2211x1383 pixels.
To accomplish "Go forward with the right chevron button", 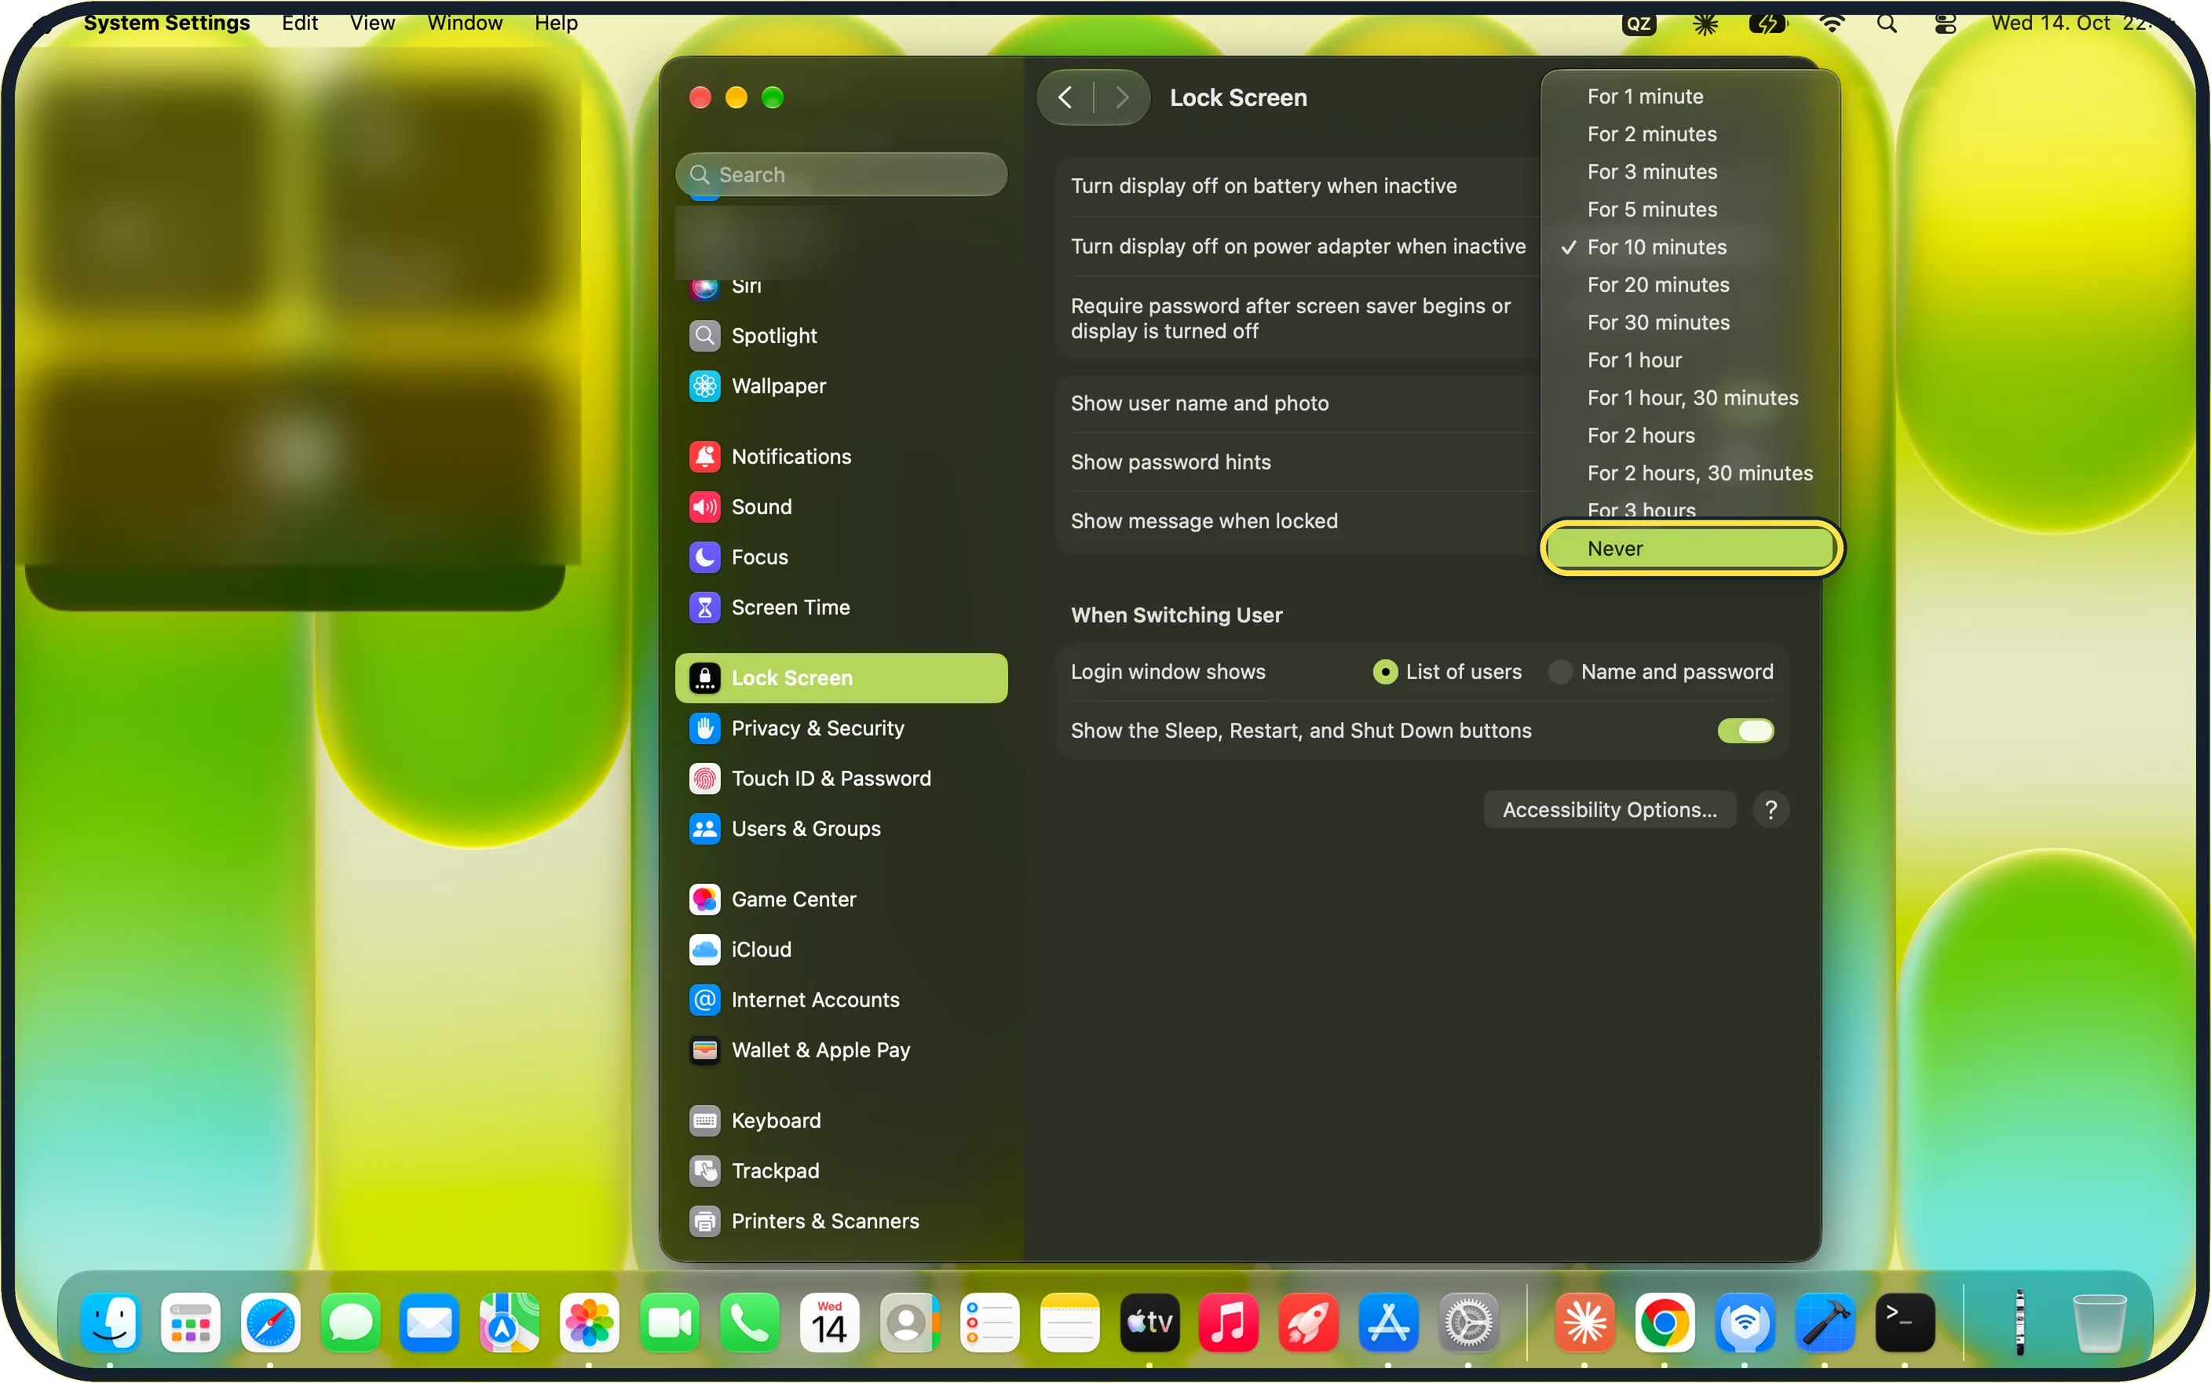I will [x=1121, y=97].
